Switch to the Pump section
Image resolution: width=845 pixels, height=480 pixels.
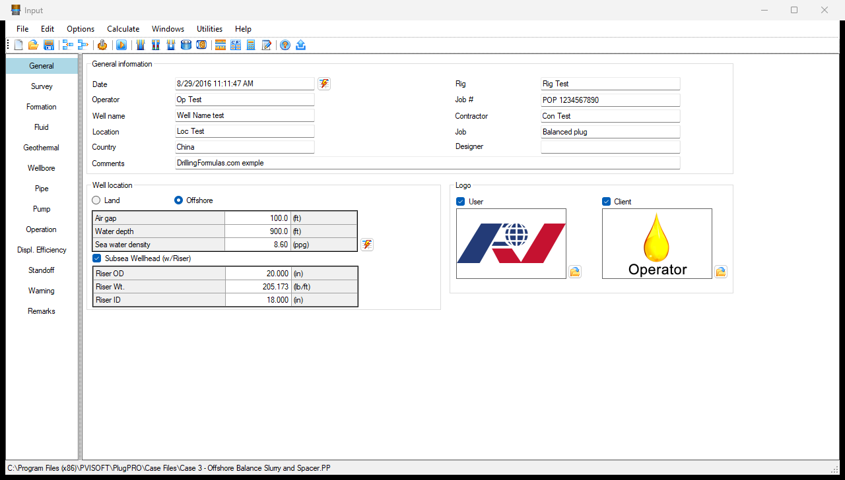coord(42,209)
